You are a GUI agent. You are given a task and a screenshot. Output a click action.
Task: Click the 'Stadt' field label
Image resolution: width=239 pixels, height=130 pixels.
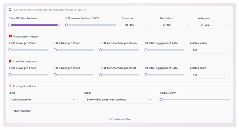click(88, 93)
